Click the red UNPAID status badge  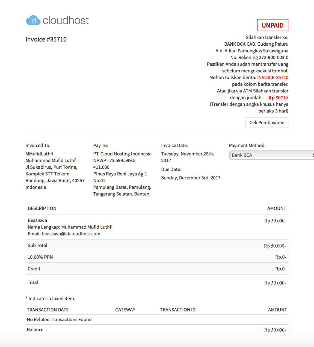tap(272, 25)
